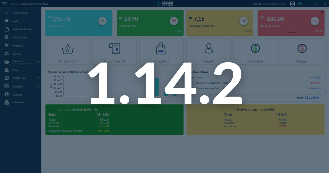Open the A Pagar dollar shortcut
The height and width of the screenshot is (173, 329).
click(302, 52)
